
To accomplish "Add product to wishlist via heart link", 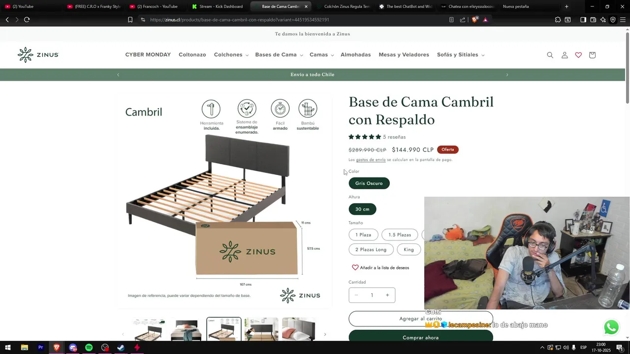I will click(380, 267).
